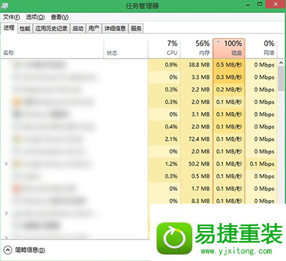Click the 100% 磁盘 column header
Image resolution: width=286 pixels, height=261 pixels.
pyautogui.click(x=229, y=49)
